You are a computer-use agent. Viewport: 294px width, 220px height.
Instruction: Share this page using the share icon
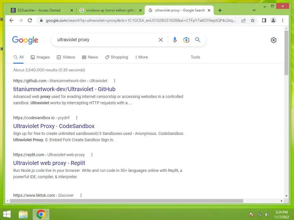[243, 20]
